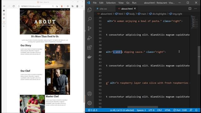Screen dimensions: 201x113
Task: Click the VS Code logo icon
Action: [x=89, y=3]
